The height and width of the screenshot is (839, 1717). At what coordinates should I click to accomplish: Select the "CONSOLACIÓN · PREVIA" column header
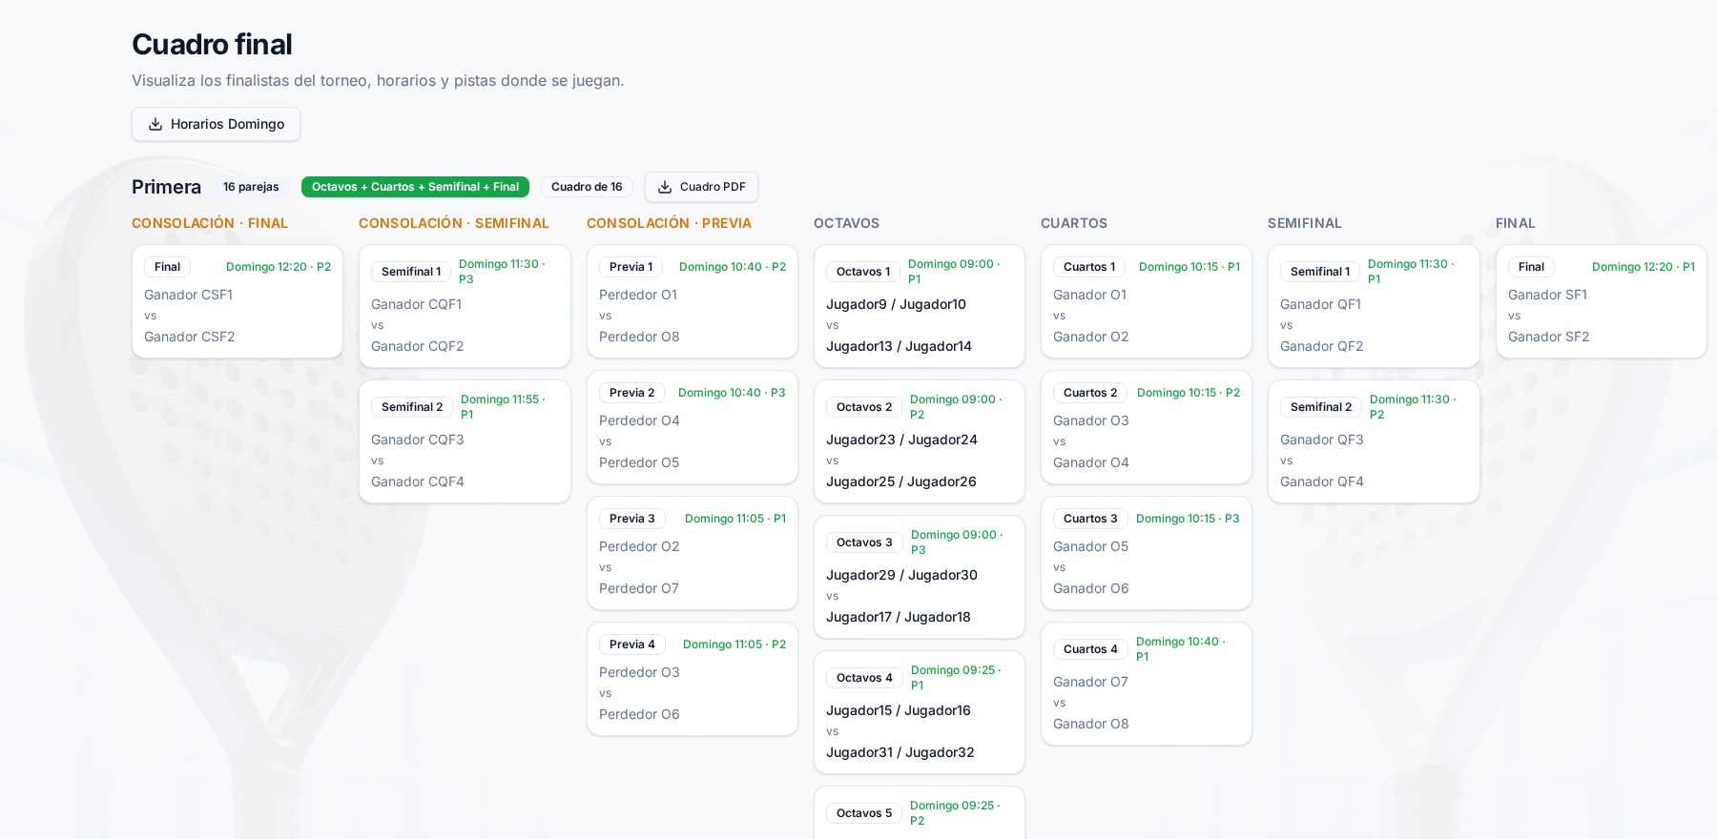pos(669,223)
